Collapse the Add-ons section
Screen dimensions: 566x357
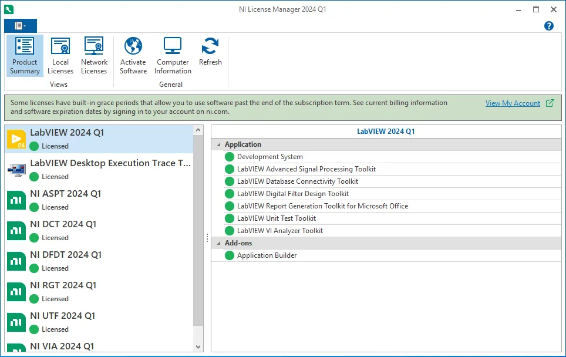tap(218, 243)
